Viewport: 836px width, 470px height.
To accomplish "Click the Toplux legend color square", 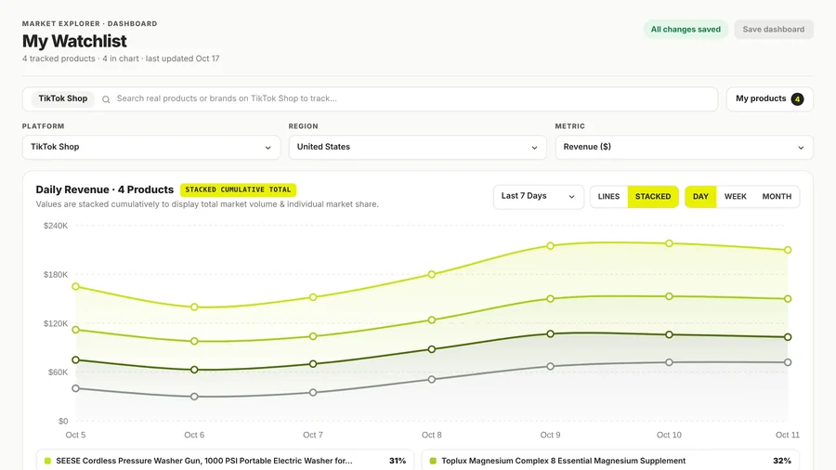I will point(433,461).
